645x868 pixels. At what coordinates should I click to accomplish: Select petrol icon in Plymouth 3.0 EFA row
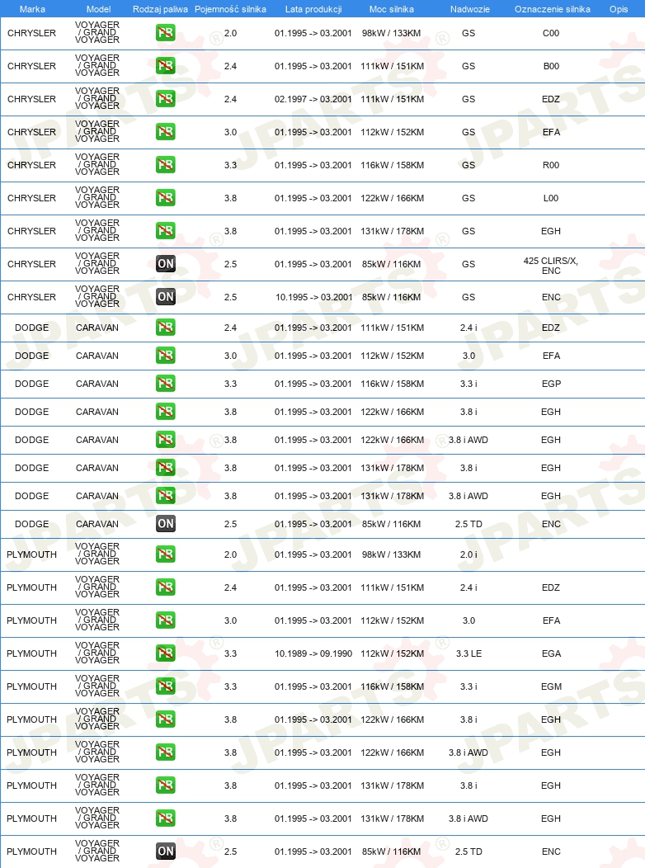(x=166, y=620)
